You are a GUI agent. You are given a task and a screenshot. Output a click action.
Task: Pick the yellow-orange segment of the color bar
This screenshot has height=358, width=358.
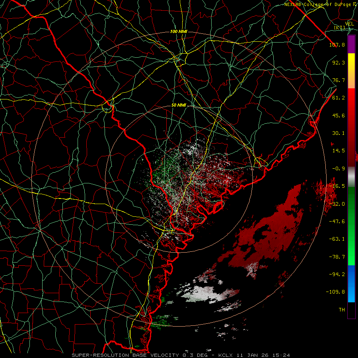(351, 71)
